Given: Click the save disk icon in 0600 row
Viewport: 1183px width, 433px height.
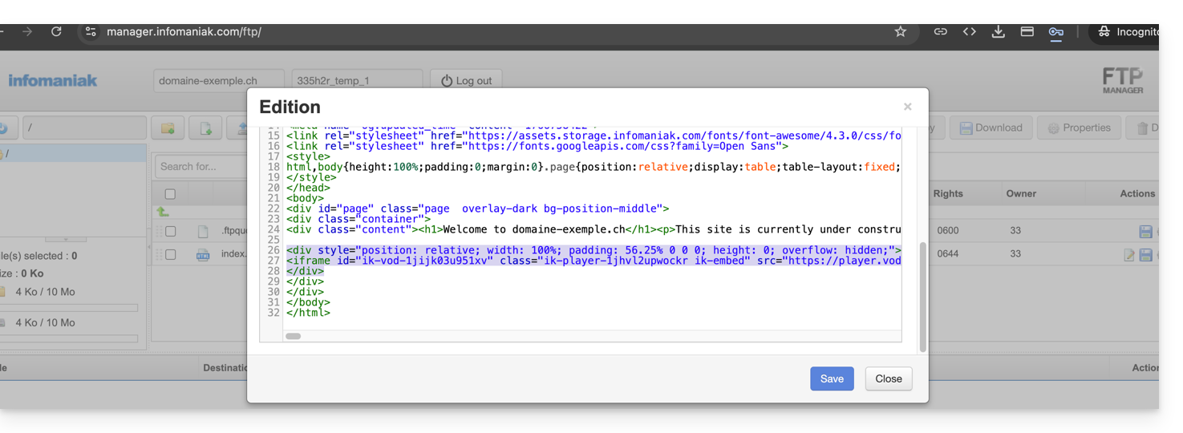Looking at the screenshot, I should coord(1145,232).
